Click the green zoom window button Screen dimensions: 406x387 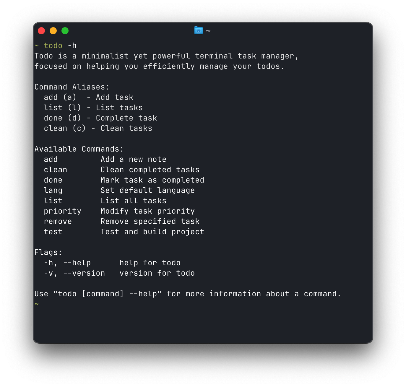(65, 31)
